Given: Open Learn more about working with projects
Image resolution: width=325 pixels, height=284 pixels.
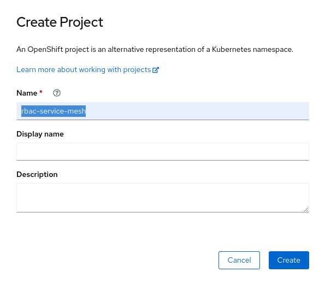Looking at the screenshot, I should 87,70.
